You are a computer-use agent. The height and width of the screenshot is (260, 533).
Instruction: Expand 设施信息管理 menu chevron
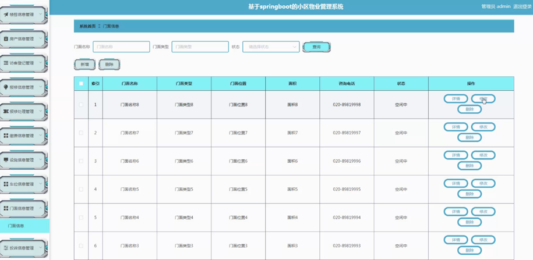coord(40,159)
